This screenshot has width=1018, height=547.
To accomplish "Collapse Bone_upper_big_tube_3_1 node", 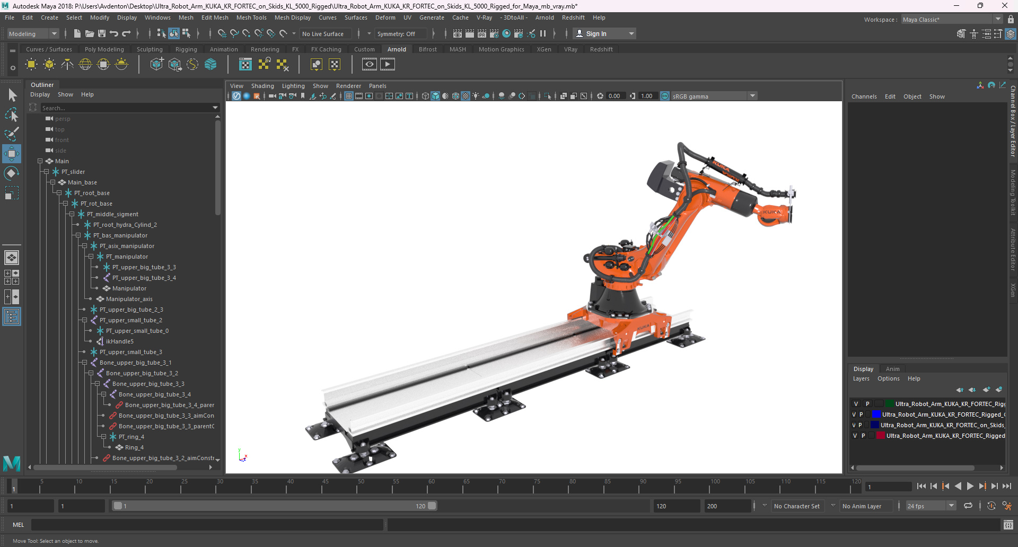I will pos(84,363).
